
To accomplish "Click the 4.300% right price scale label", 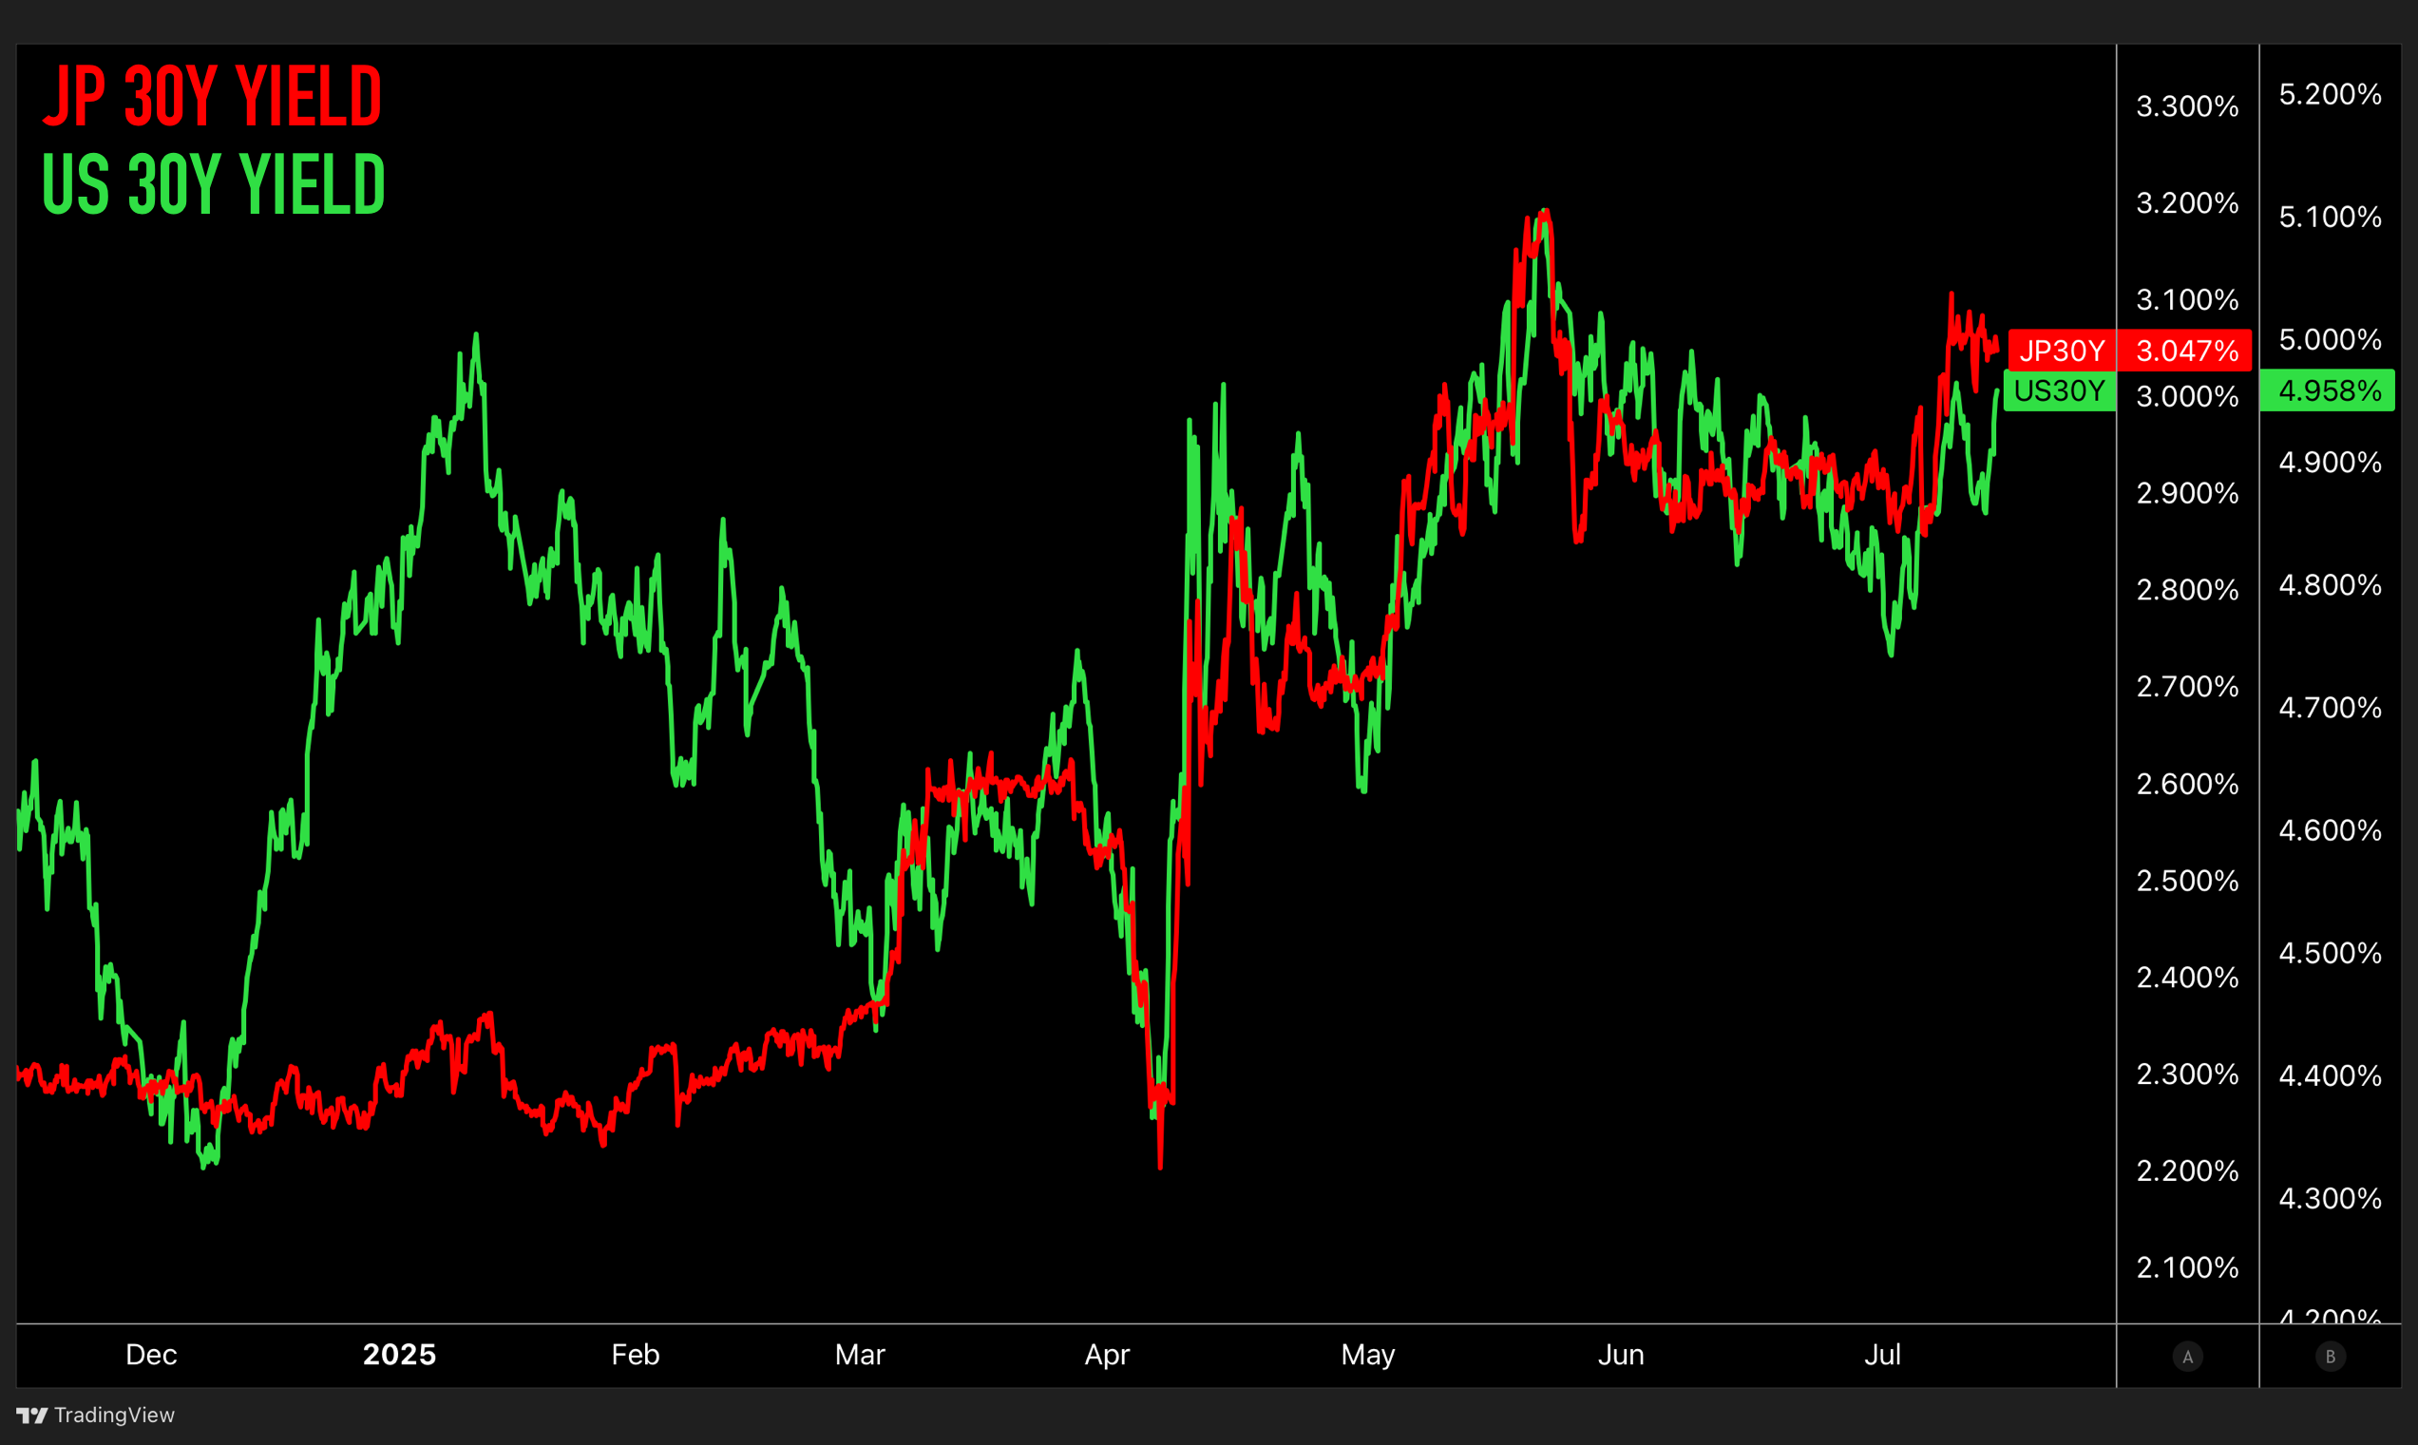I will click(2330, 1198).
